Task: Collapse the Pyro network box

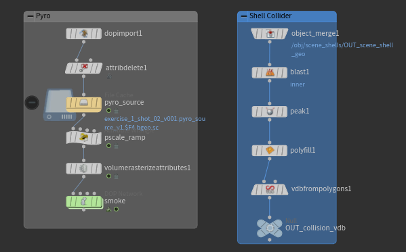Action: [x=31, y=16]
